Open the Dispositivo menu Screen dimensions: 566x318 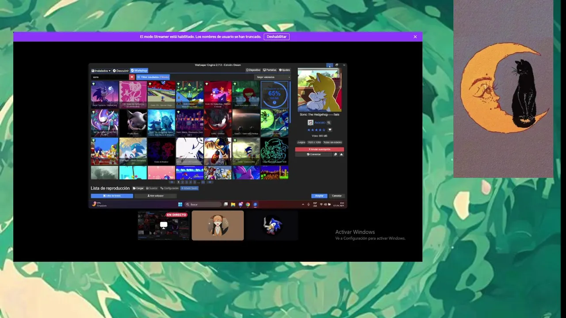(253, 70)
